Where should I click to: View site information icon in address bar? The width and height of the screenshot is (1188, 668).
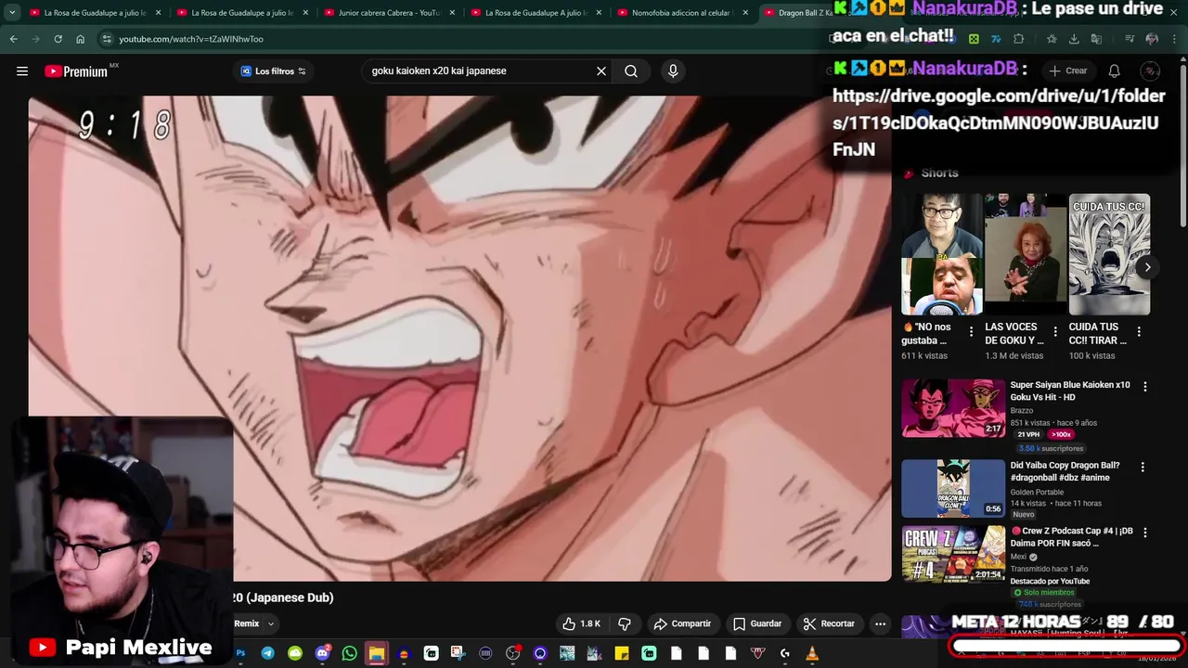point(107,39)
